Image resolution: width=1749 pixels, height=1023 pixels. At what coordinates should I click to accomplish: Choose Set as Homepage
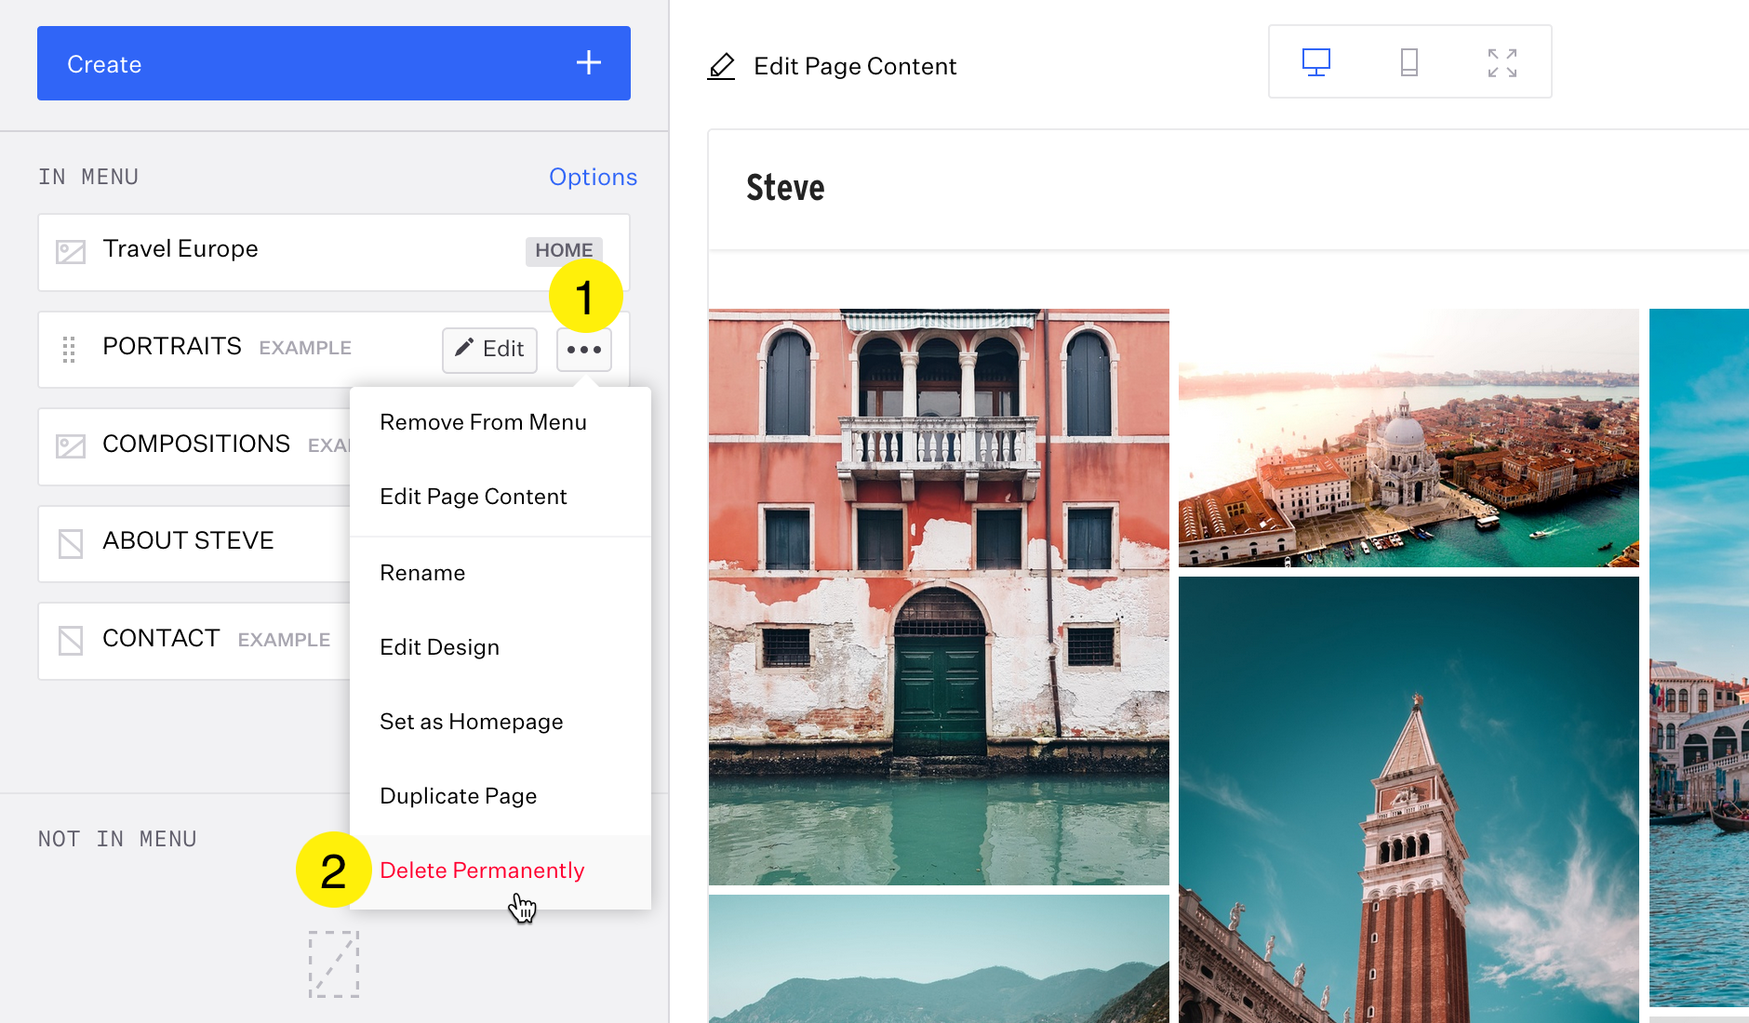click(x=471, y=722)
